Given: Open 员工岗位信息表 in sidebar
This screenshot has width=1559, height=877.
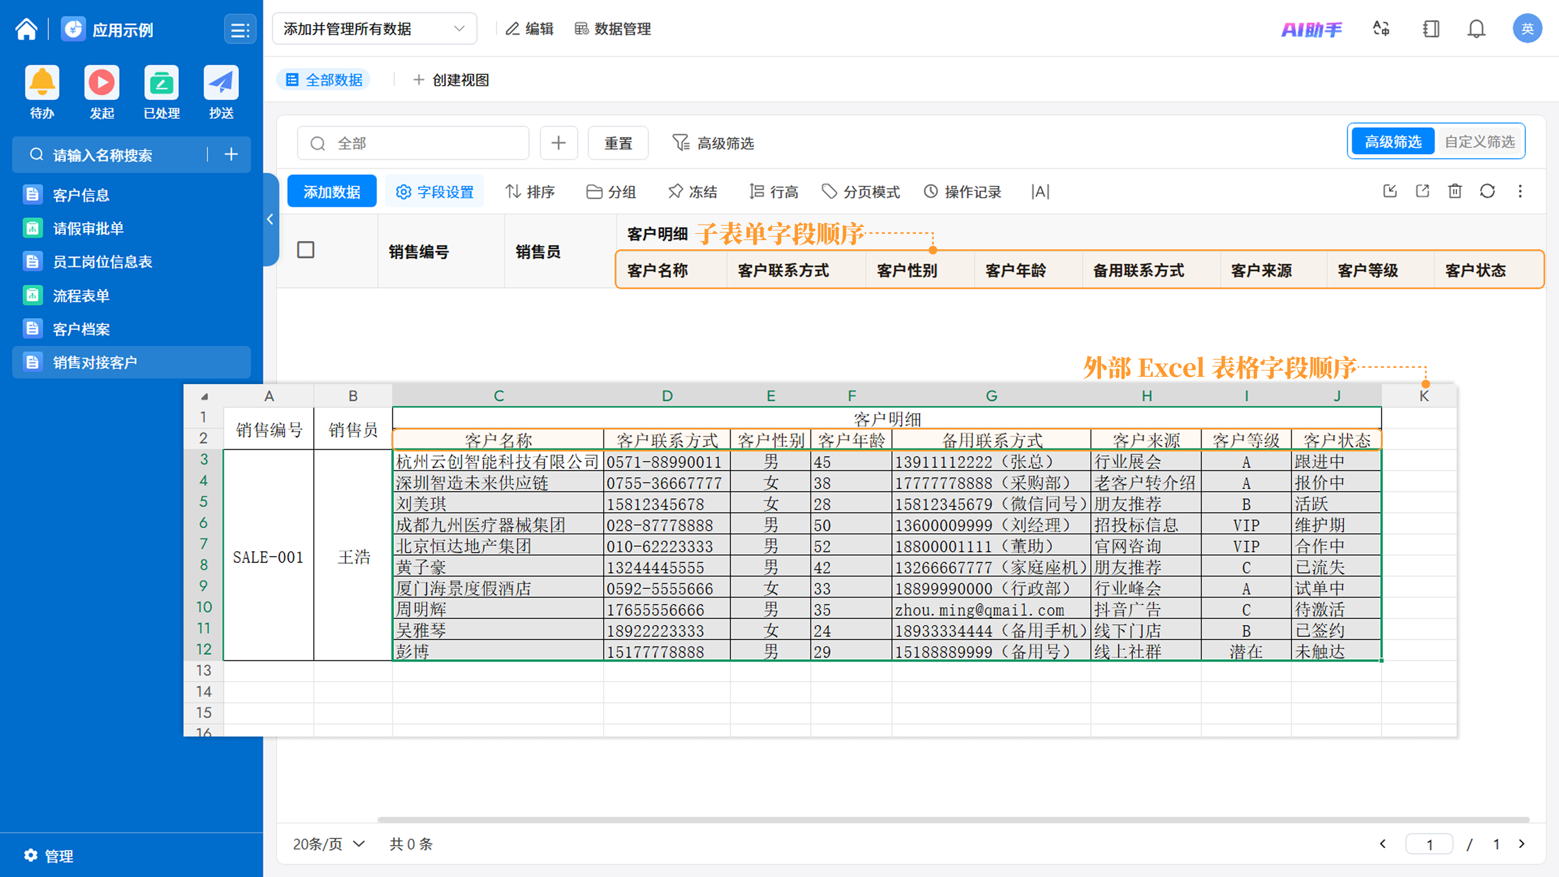Looking at the screenshot, I should [x=131, y=261].
